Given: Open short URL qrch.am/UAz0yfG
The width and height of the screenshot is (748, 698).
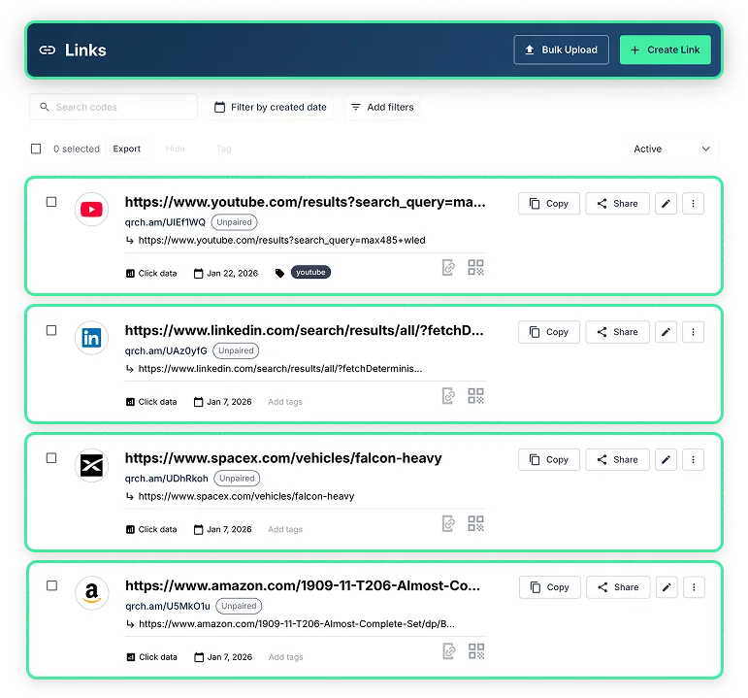Looking at the screenshot, I should [166, 350].
